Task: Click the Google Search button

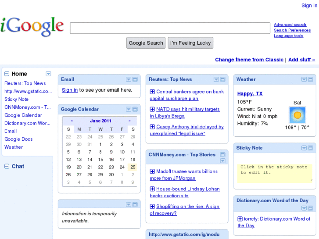Action: coord(146,43)
